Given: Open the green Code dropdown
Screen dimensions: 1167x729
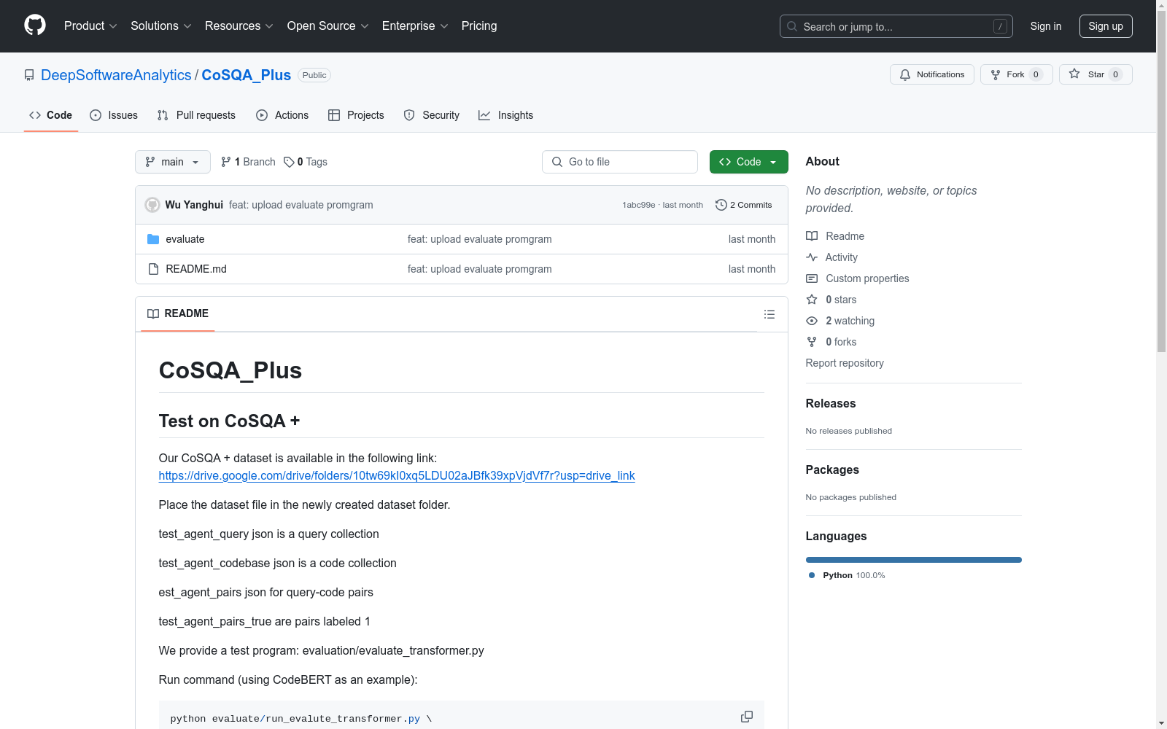Looking at the screenshot, I should [748, 162].
